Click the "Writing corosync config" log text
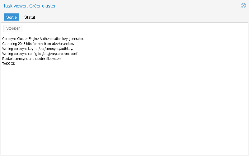Image resolution: width=249 pixels, height=156 pixels. pyautogui.click(x=20, y=54)
